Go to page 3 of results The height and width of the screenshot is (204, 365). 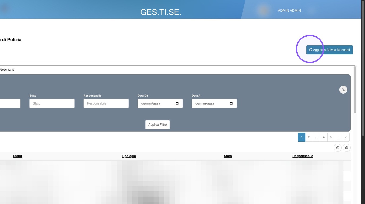tap(316, 137)
